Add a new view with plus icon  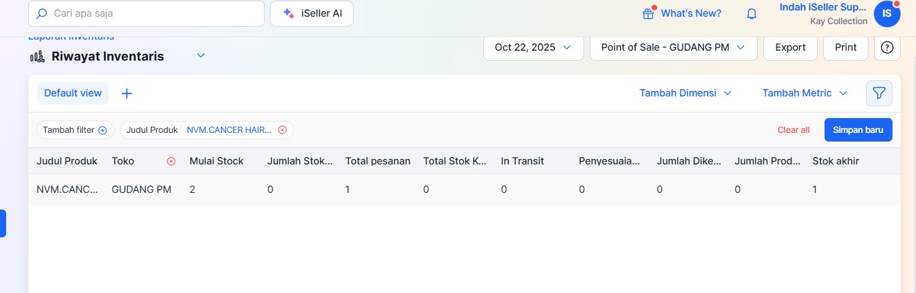(x=127, y=93)
